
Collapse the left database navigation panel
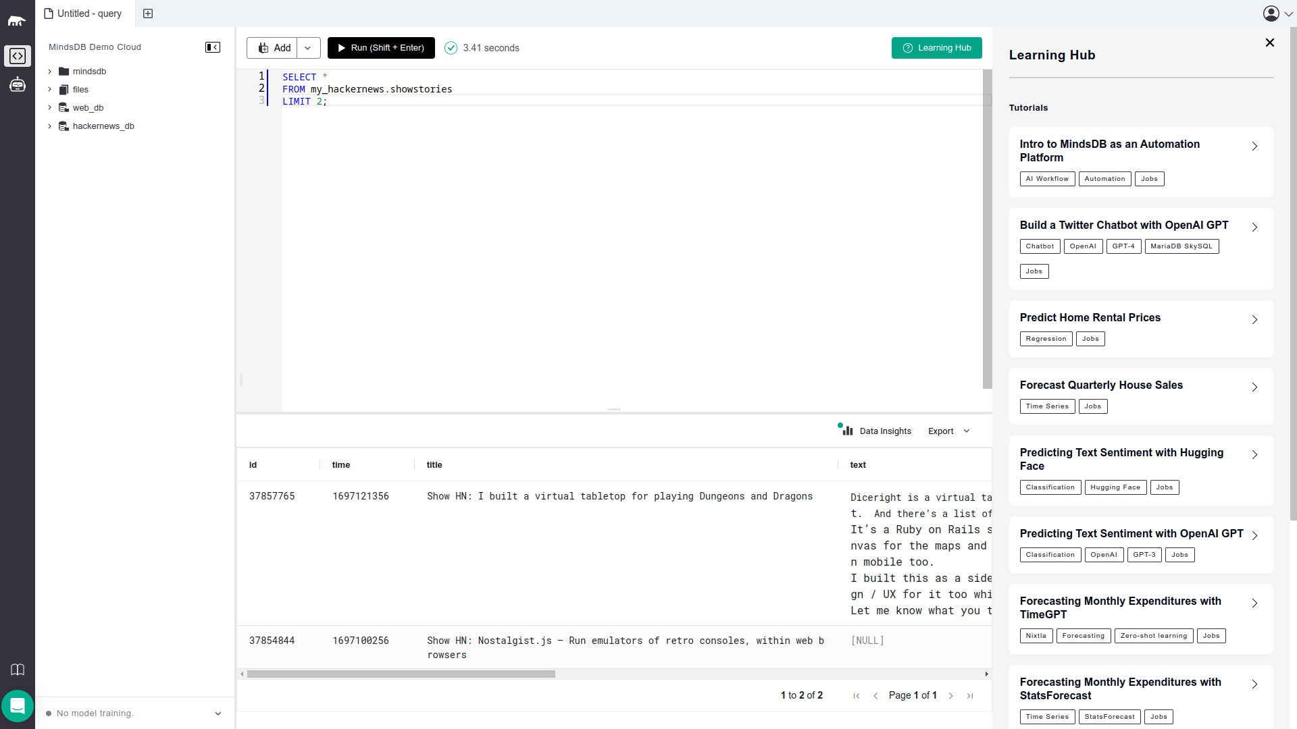click(213, 47)
